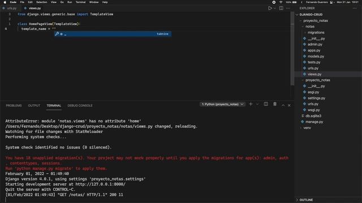
Task: Create a new terminal with plus icon
Action: point(251,104)
